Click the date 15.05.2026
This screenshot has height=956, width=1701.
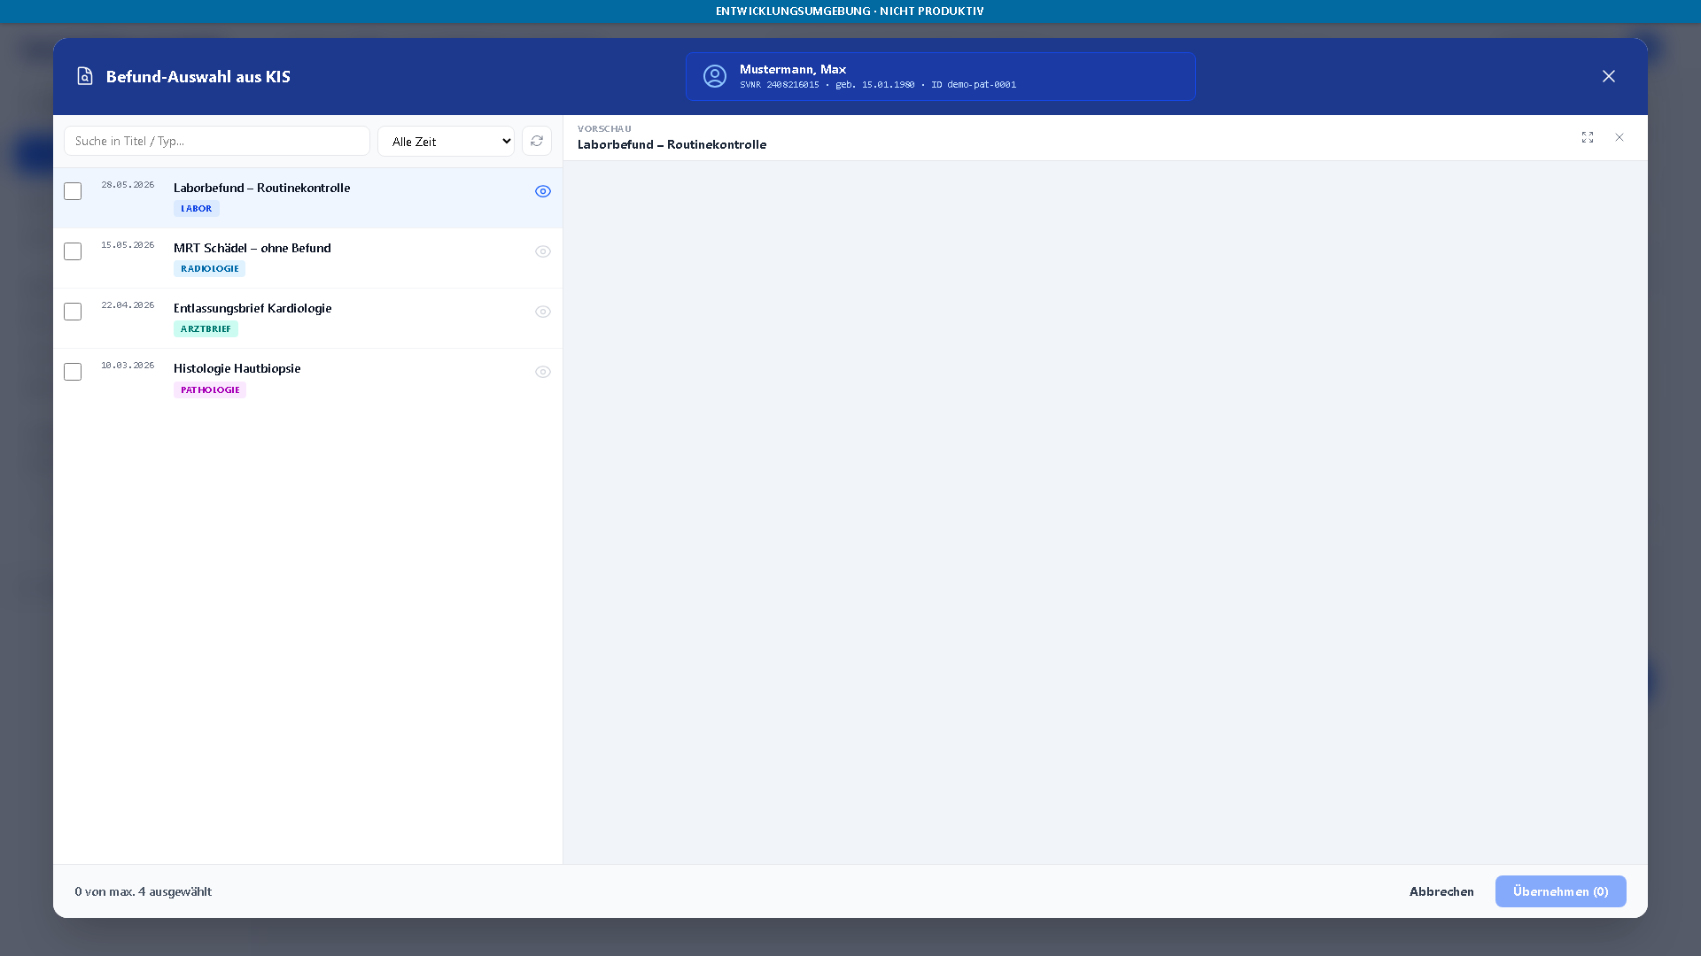point(128,245)
